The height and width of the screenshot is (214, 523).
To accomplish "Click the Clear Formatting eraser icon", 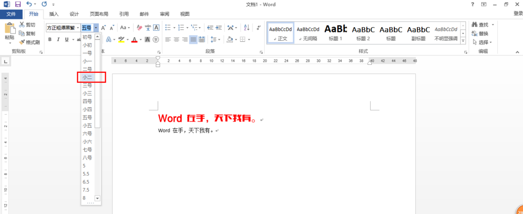I will tap(139, 28).
